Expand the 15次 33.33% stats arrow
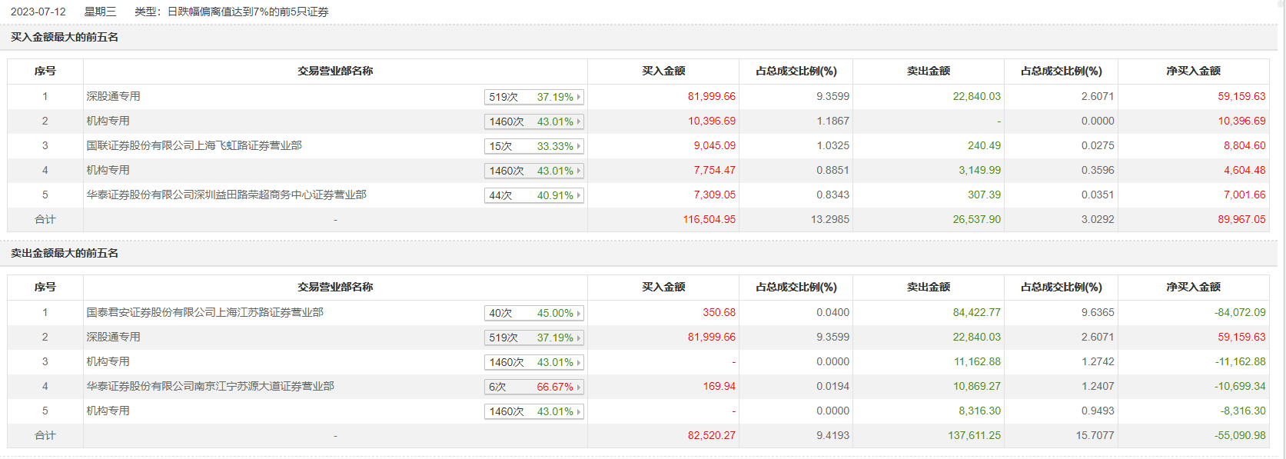The height and width of the screenshot is (459, 1286). pyautogui.click(x=578, y=146)
